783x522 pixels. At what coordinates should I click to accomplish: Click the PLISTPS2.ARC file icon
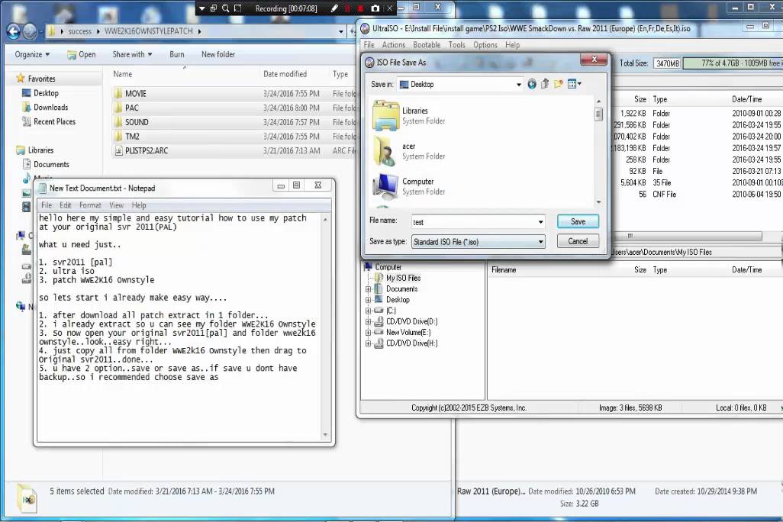point(118,151)
